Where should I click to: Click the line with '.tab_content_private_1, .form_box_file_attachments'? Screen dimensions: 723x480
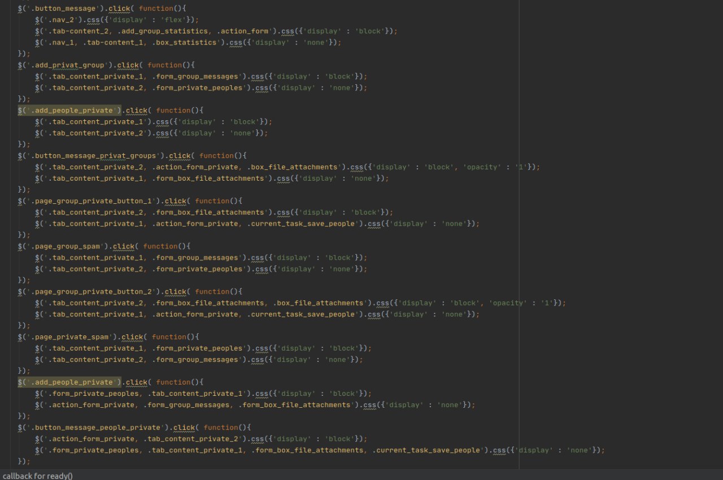tap(212, 178)
